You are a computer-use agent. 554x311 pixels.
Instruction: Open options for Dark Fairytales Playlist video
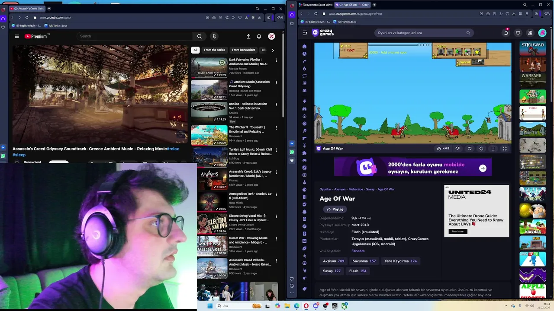point(276,60)
